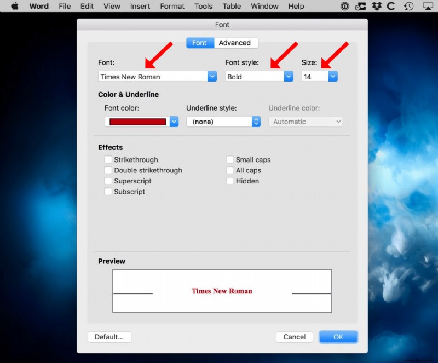Open the Table menu
The height and width of the screenshot is (363, 438).
point(232,6)
